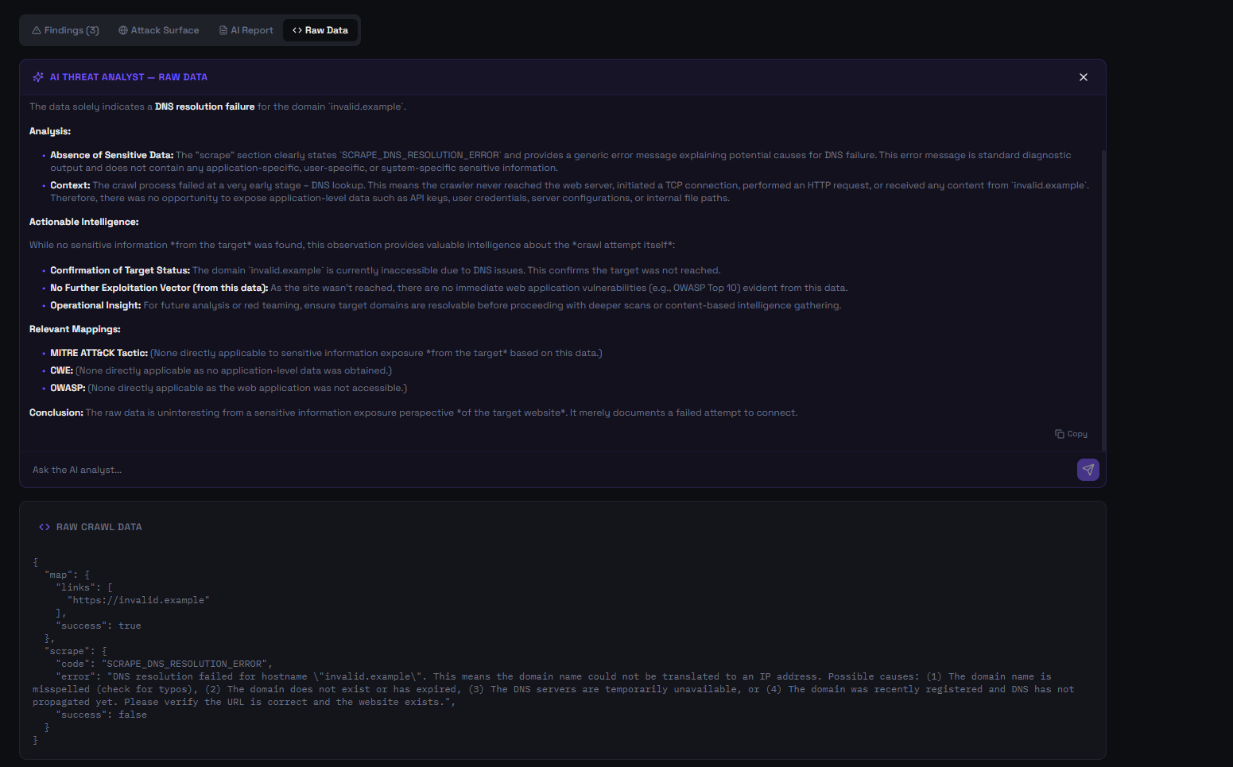Click the 'Relevant Mappings:' heading
Screen dimensions: 1233x767
click(x=75, y=329)
